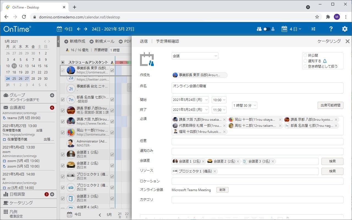Switch to the OnTime - Desktop browser tab
The image size is (352, 220).
[x=33, y=7]
